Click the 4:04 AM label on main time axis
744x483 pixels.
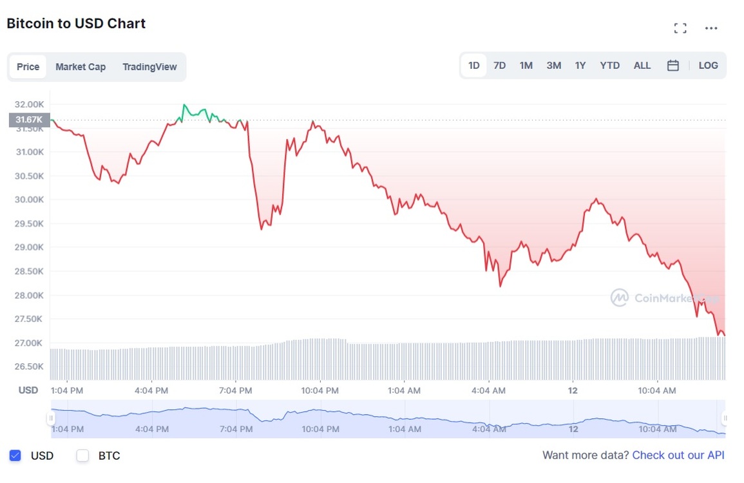click(488, 390)
